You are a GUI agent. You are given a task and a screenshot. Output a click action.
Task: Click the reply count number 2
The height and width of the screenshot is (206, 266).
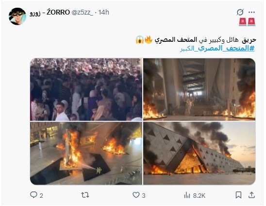(41, 196)
